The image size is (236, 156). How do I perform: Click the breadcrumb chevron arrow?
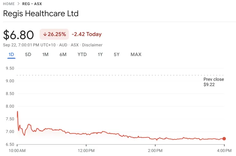tap(18, 4)
